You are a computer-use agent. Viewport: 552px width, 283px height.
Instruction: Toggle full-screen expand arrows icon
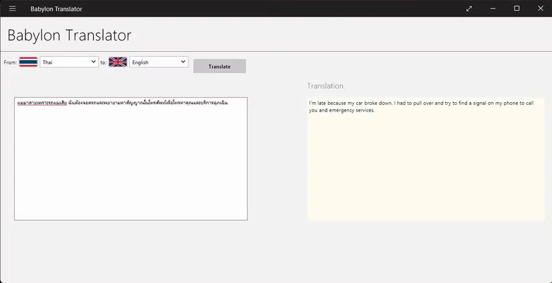469,9
